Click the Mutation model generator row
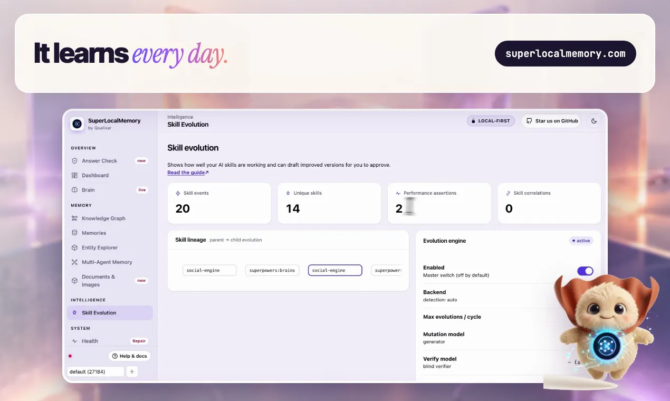This screenshot has height=401, width=670. (x=508, y=338)
